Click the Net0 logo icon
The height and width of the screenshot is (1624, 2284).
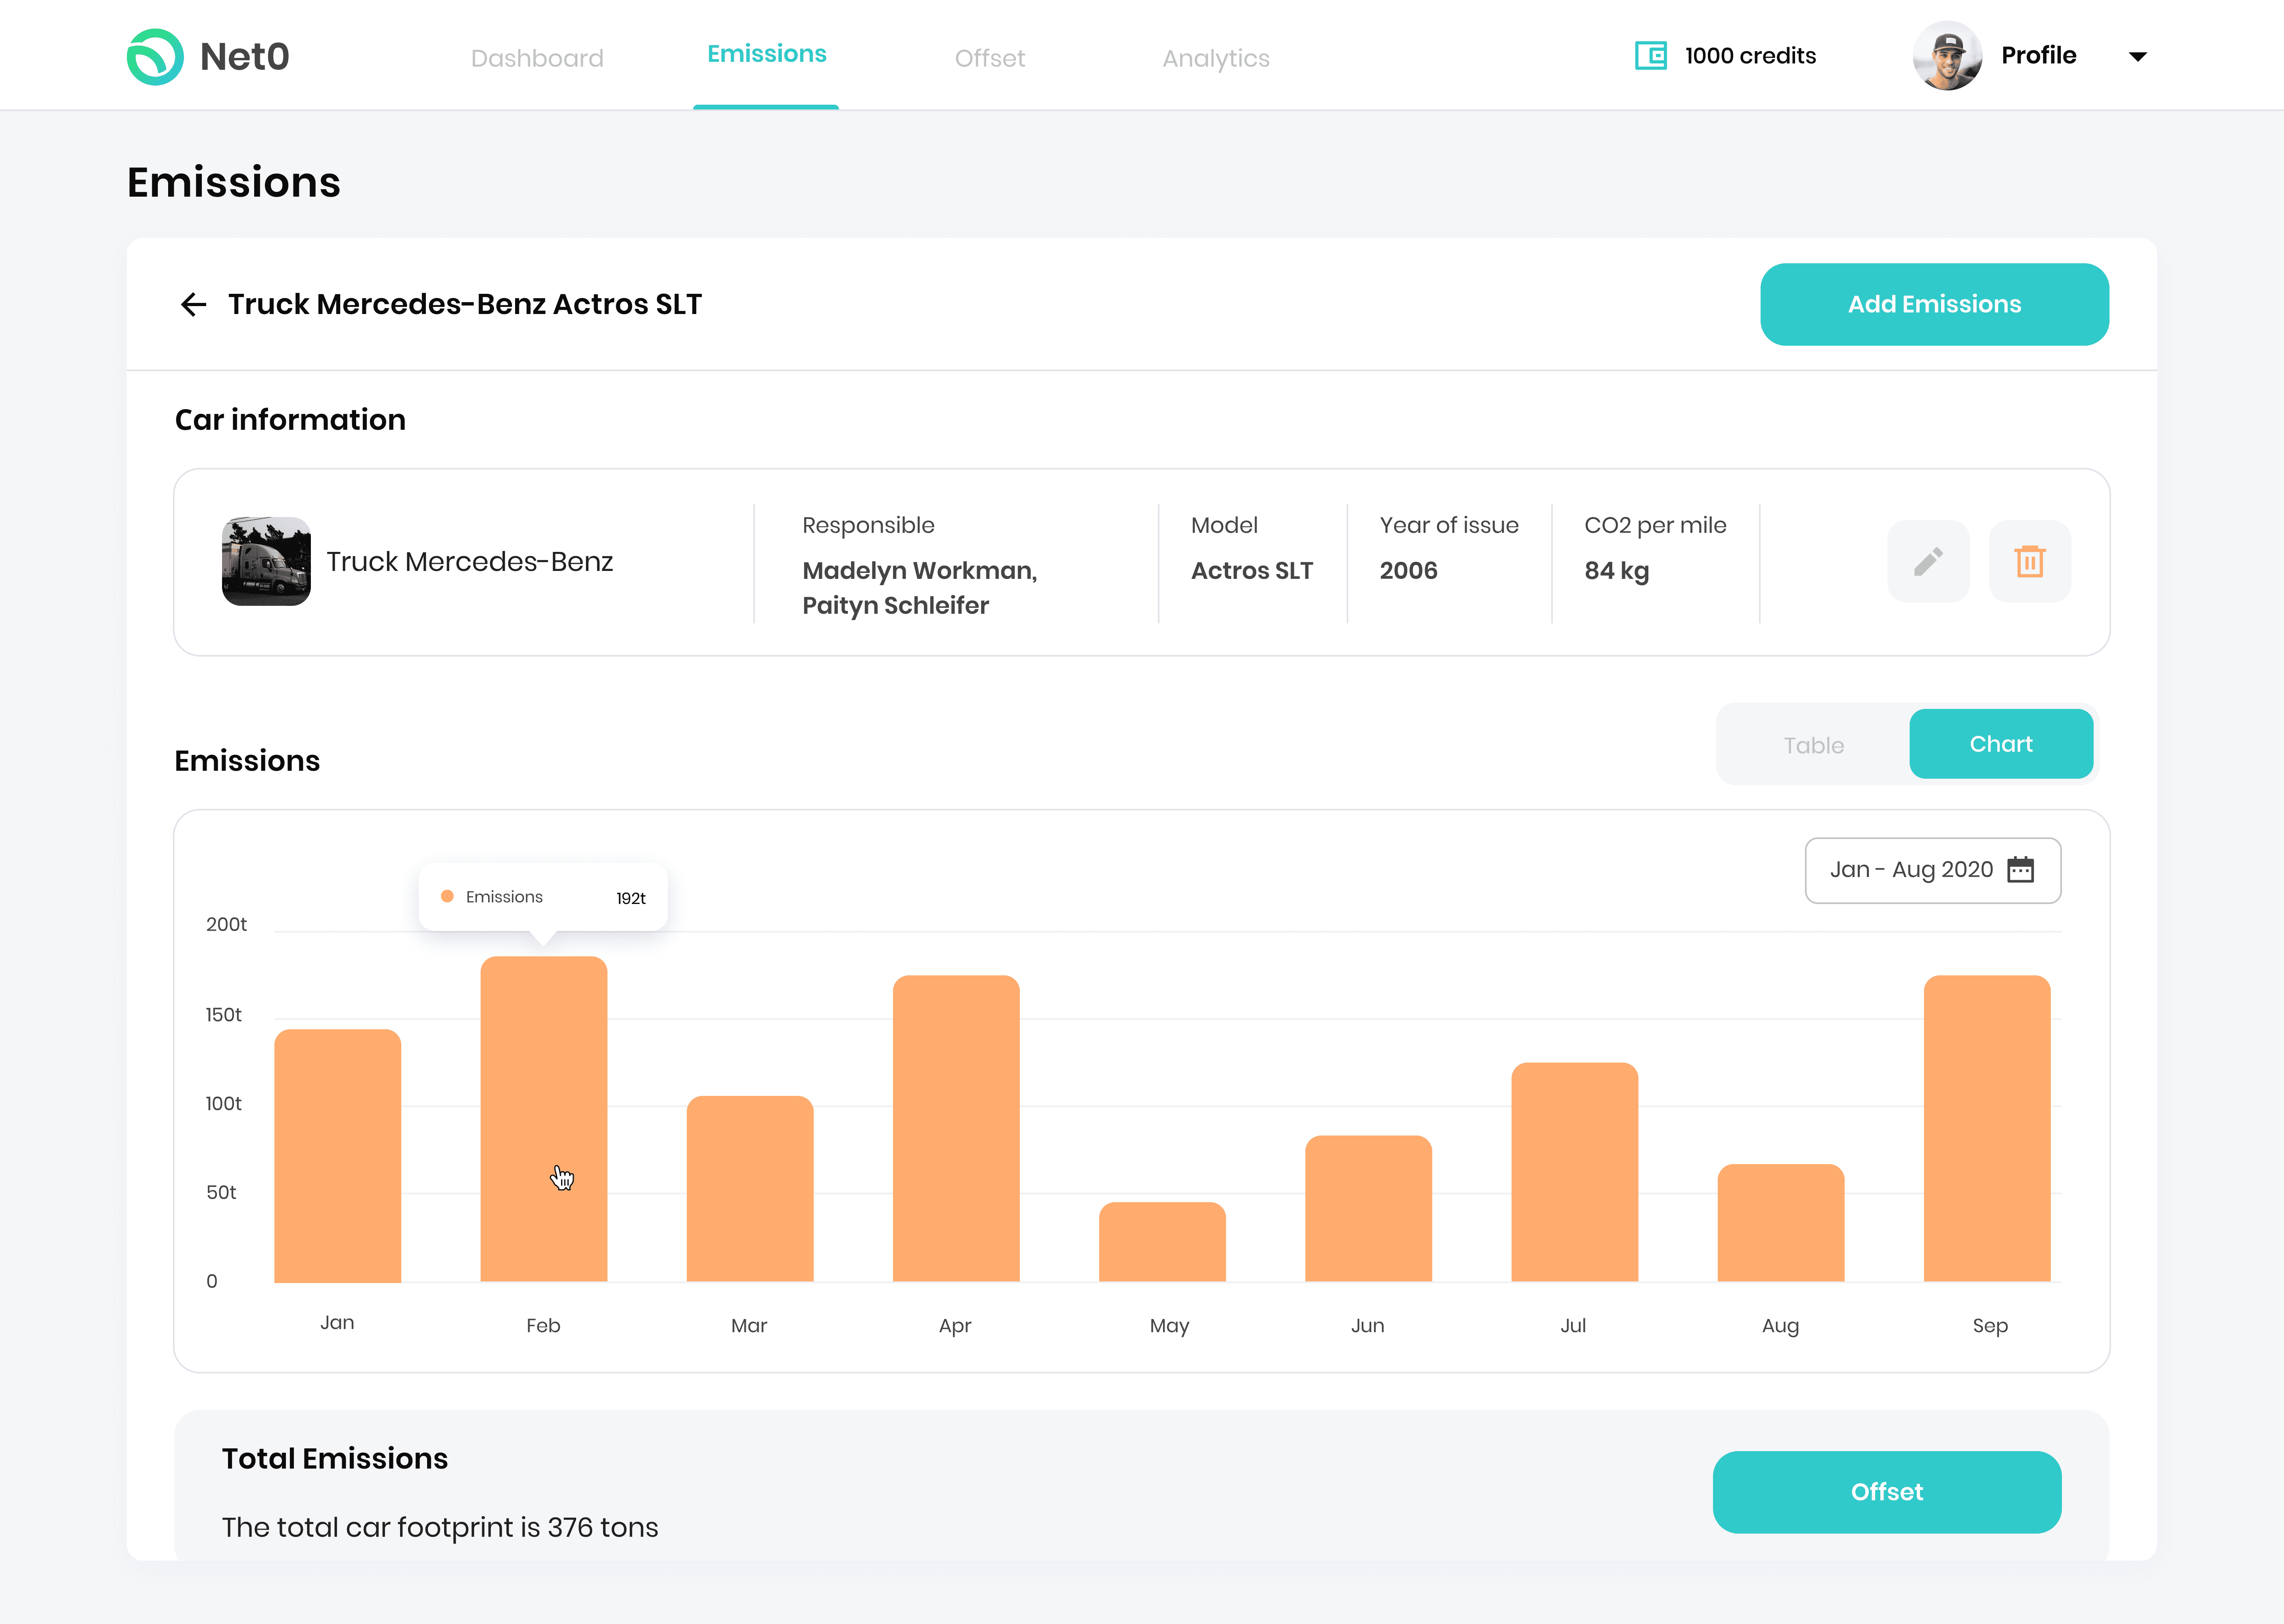tap(155, 57)
